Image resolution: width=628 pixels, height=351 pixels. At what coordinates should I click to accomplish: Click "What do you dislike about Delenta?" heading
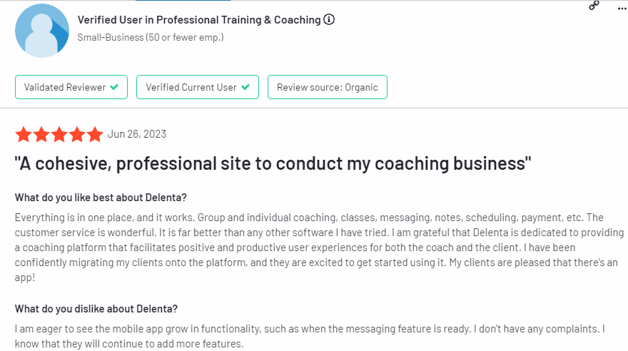[x=96, y=309]
